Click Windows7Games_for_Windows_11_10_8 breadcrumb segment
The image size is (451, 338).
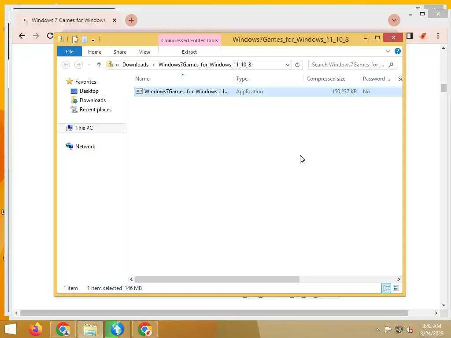205,65
